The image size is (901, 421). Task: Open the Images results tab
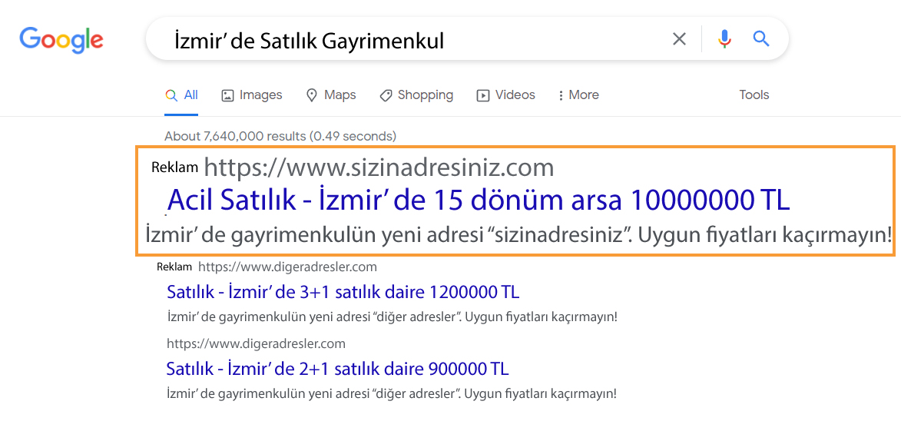252,95
